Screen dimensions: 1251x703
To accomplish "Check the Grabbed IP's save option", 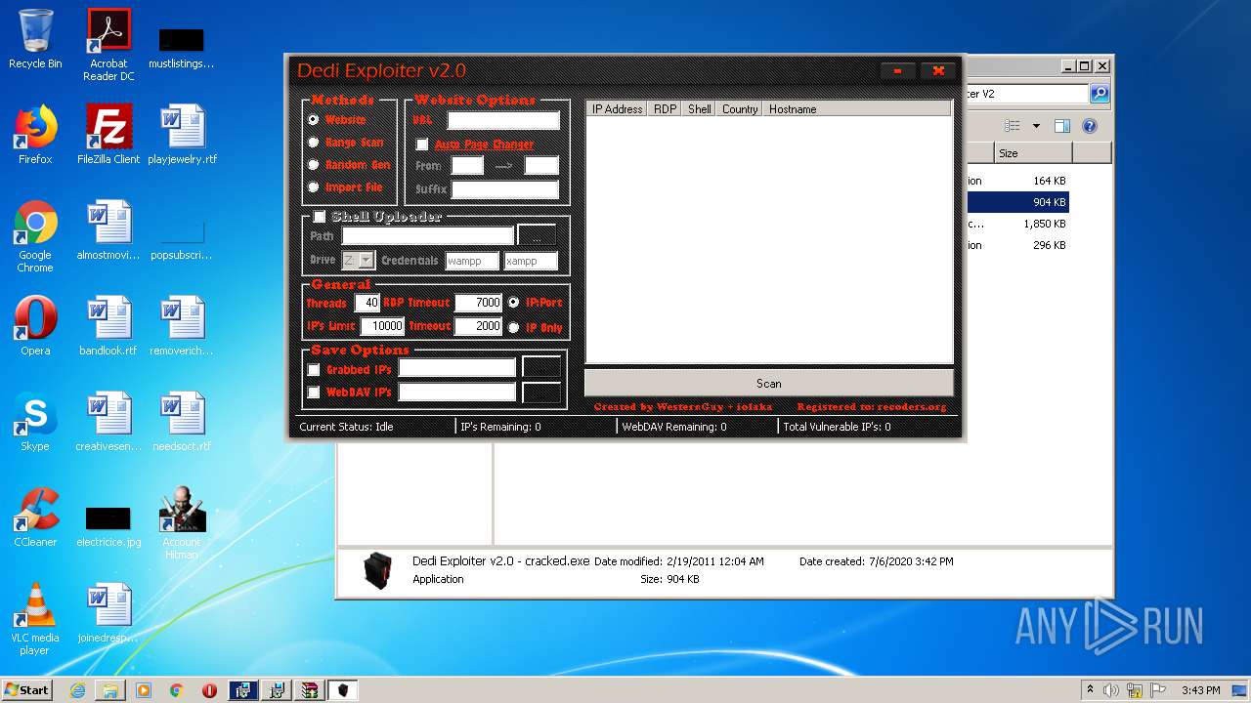I will tap(314, 370).
